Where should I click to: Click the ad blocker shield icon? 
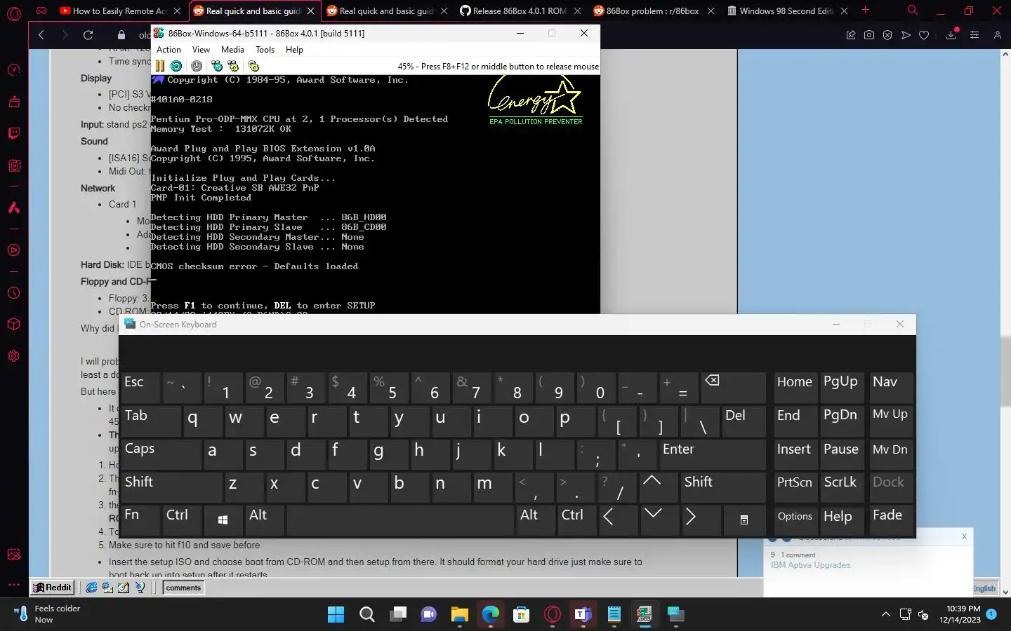click(x=887, y=35)
